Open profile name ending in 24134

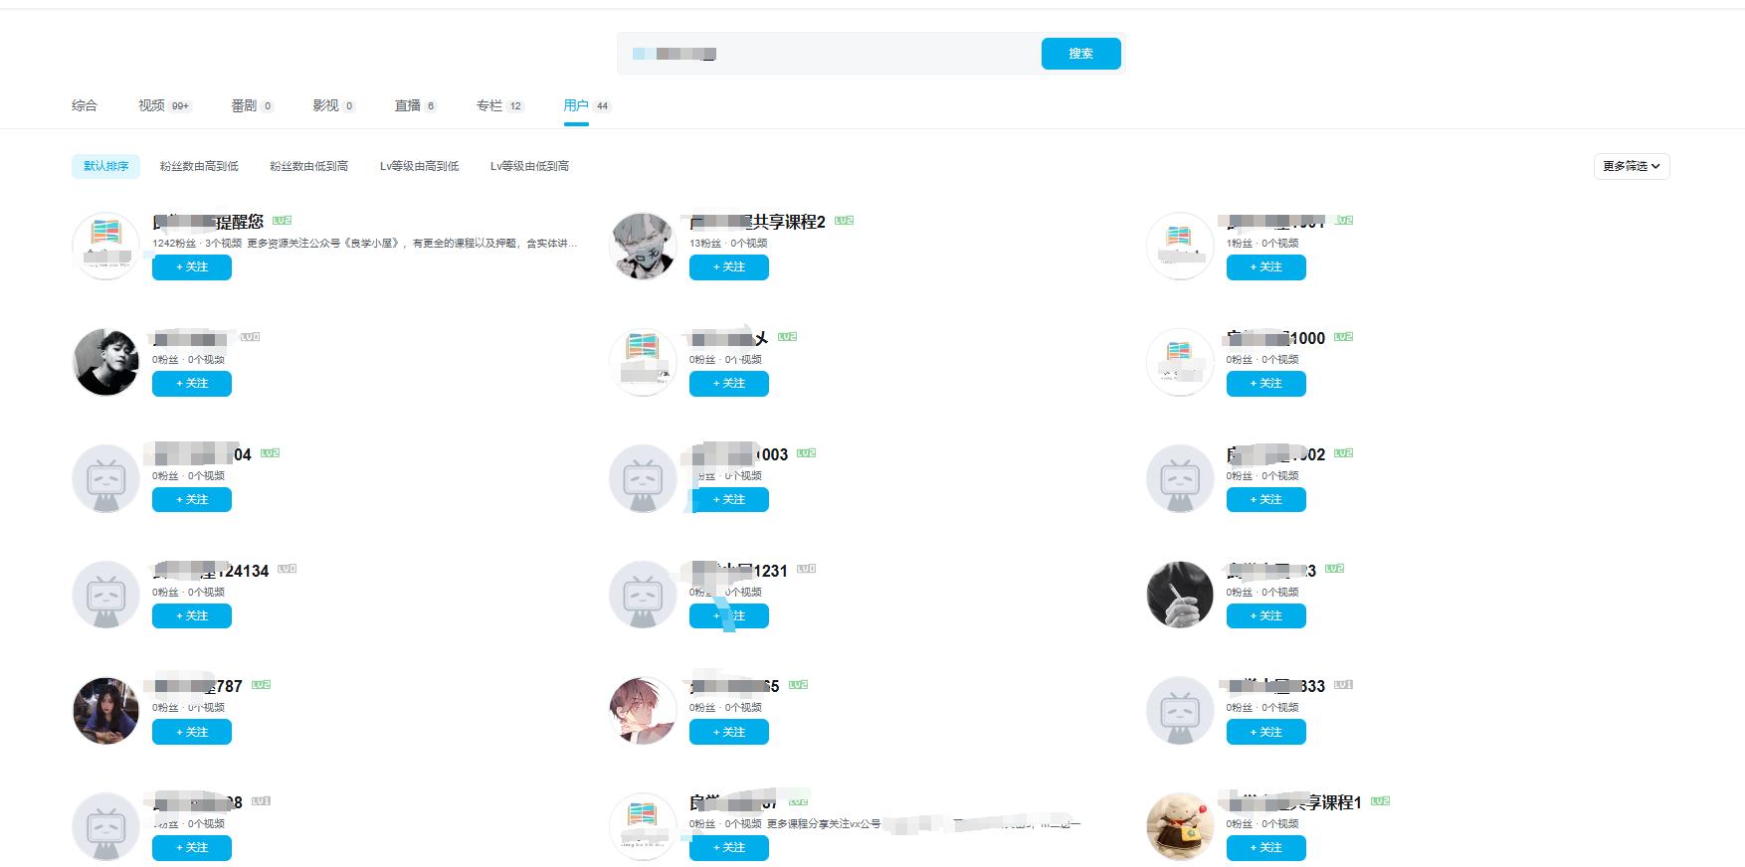tap(211, 571)
